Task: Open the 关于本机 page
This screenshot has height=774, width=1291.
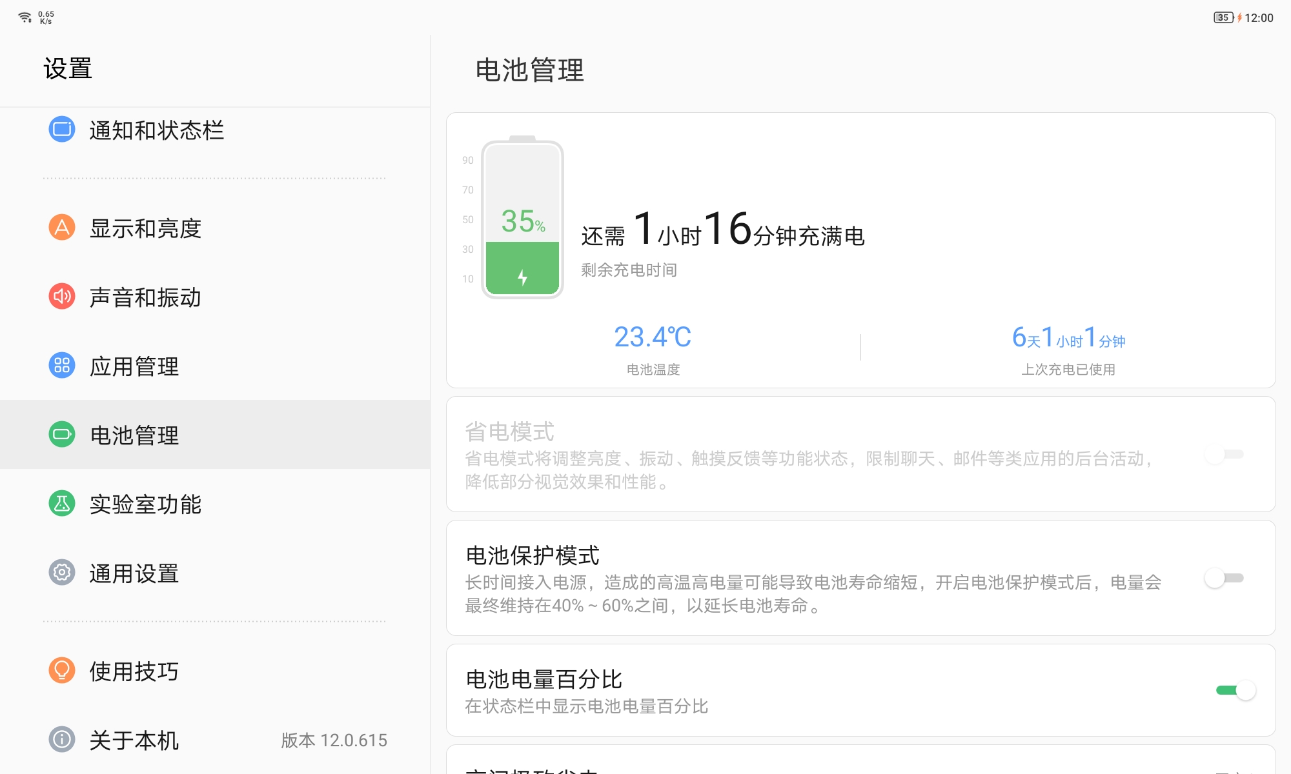Action: [x=135, y=740]
